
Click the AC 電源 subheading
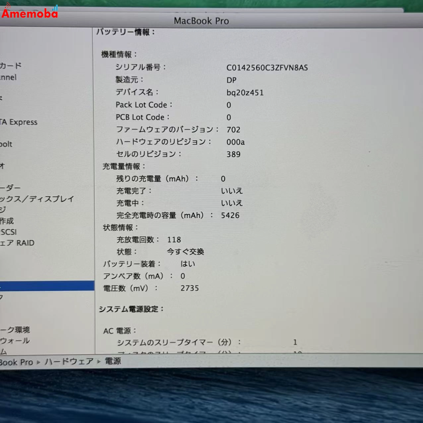coord(120,331)
